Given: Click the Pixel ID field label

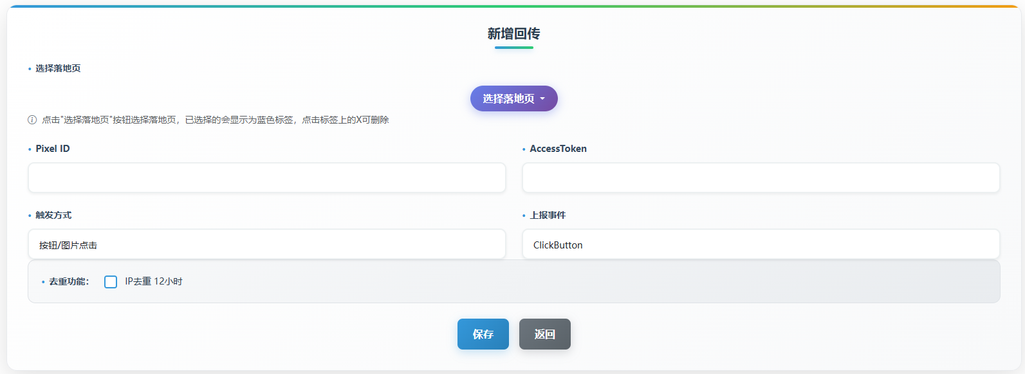Looking at the screenshot, I should point(52,149).
